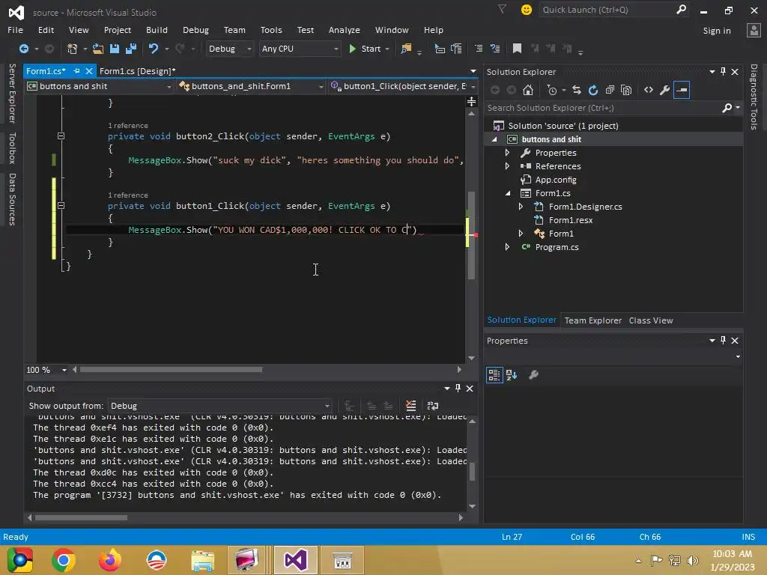Image resolution: width=767 pixels, height=575 pixels.
Task: Click the Open File folder icon
Action: (98, 49)
